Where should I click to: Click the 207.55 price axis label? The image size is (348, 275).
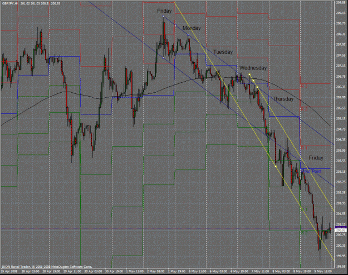340,55
